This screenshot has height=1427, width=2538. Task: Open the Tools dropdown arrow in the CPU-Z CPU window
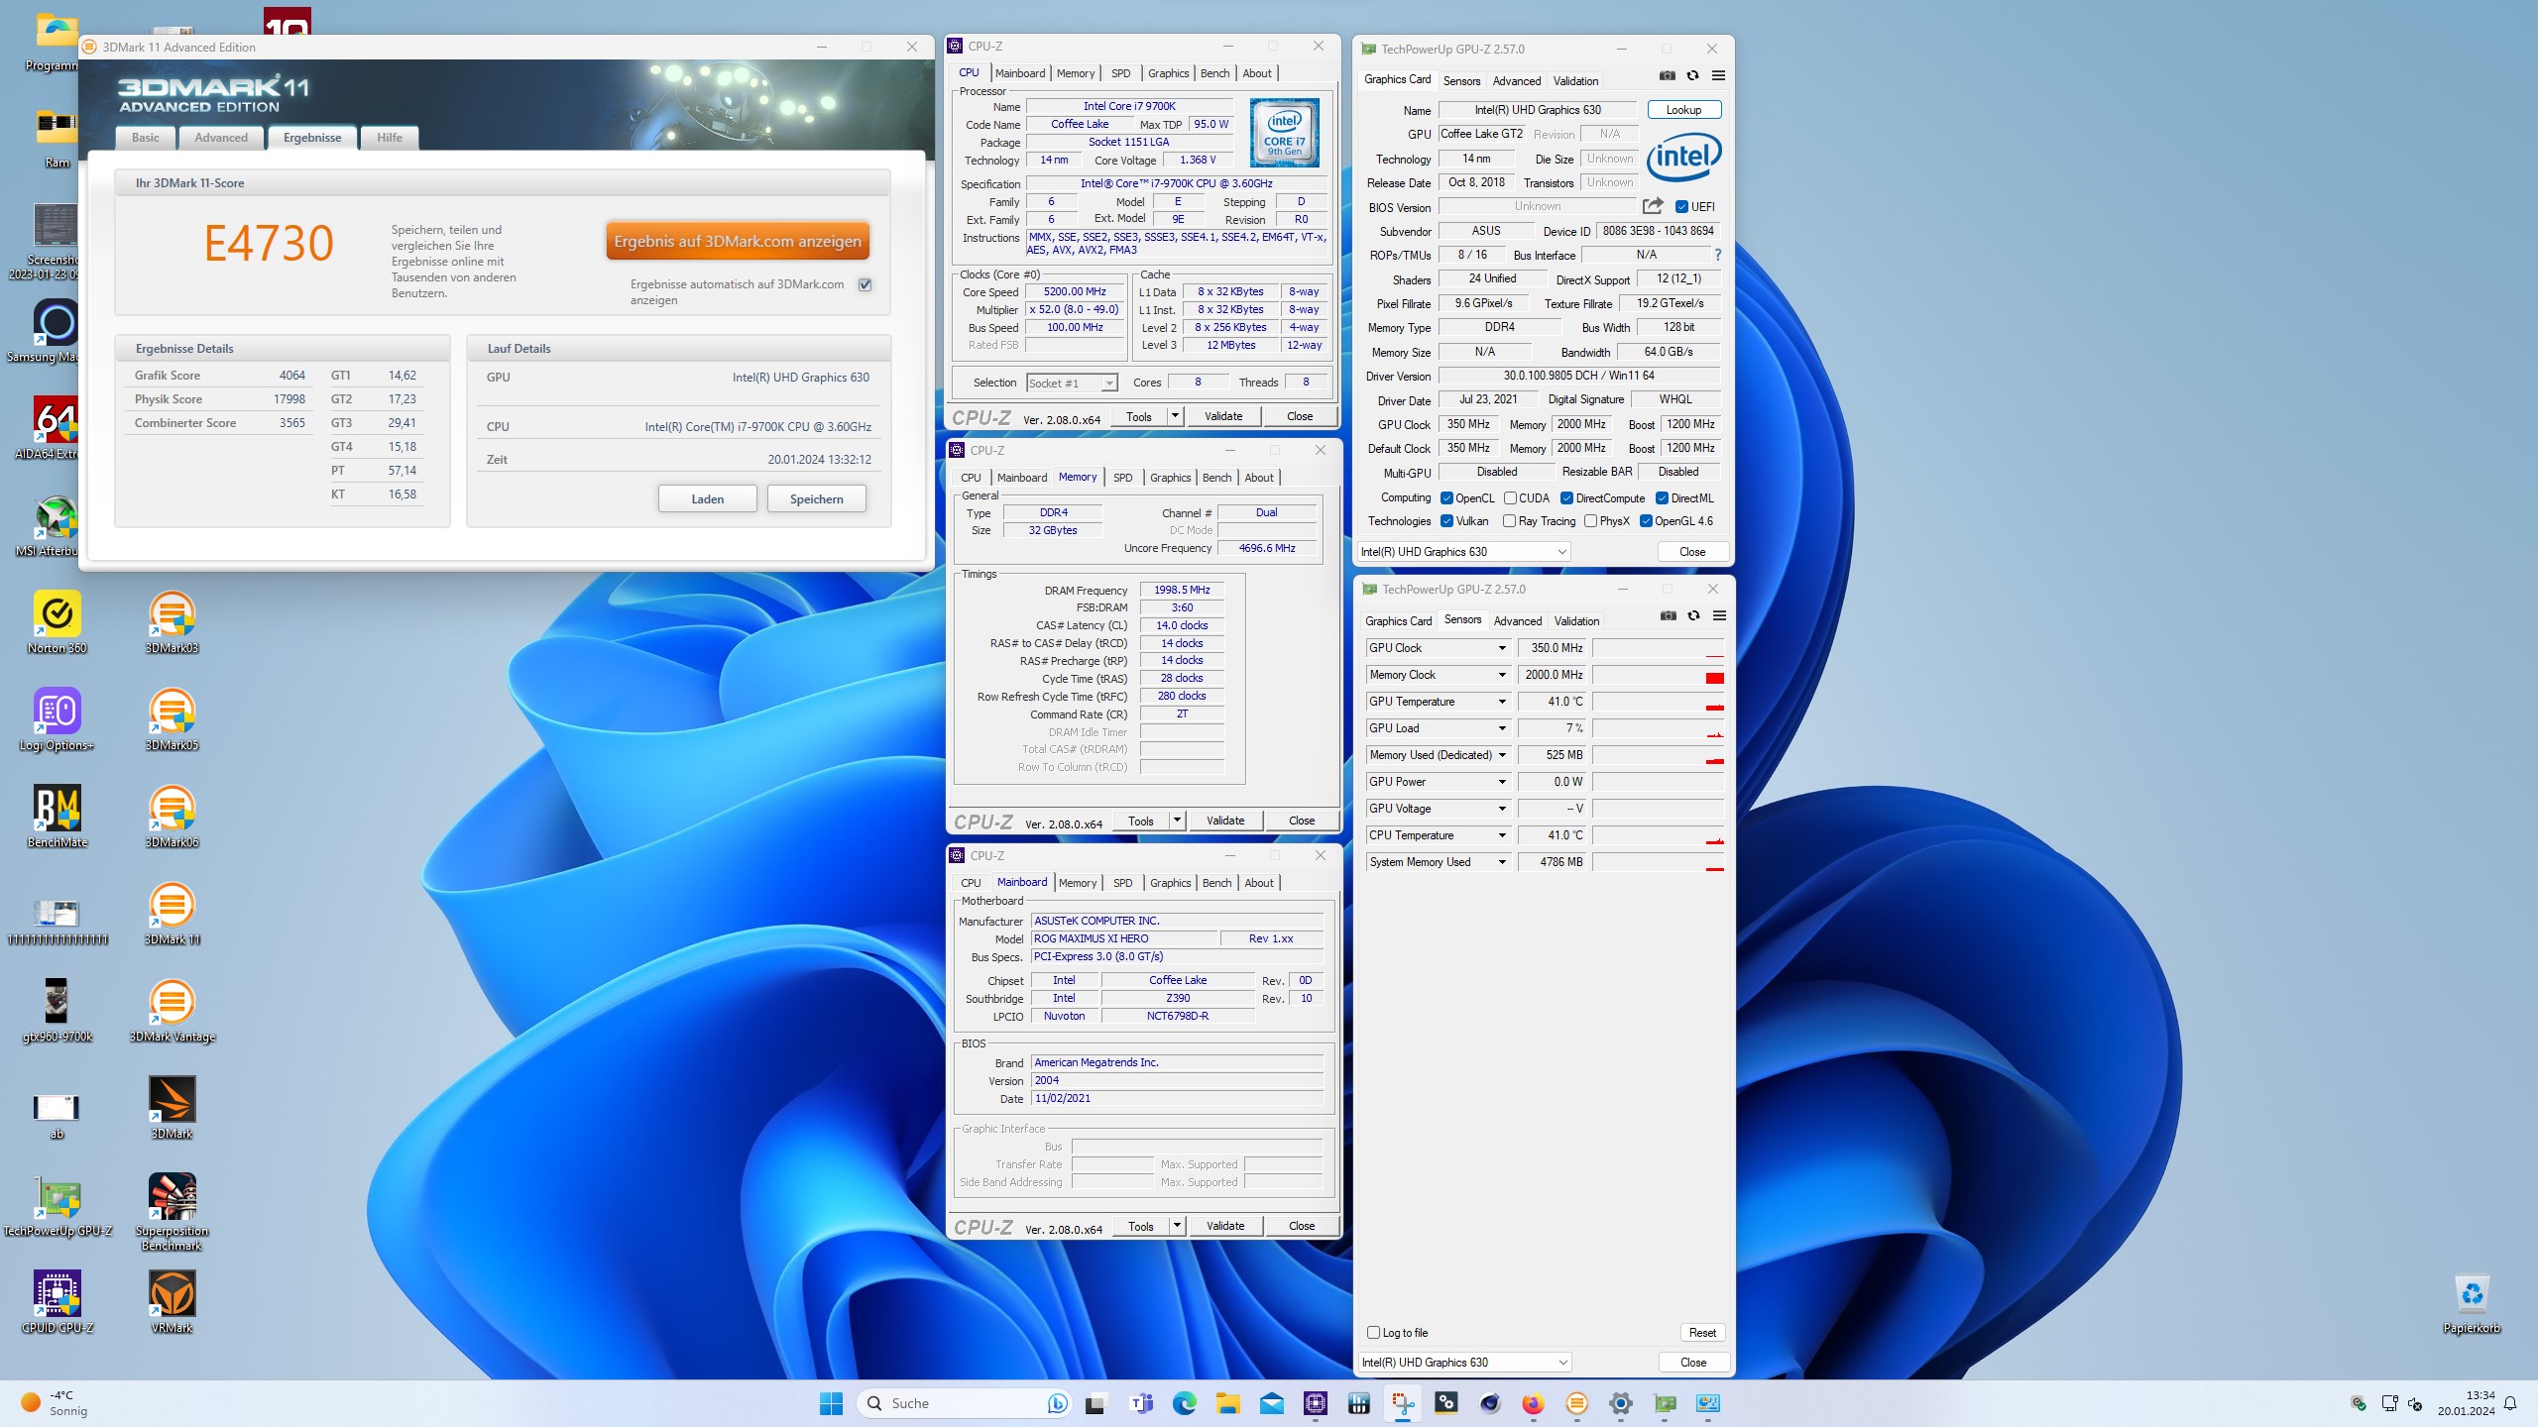pyautogui.click(x=1175, y=416)
